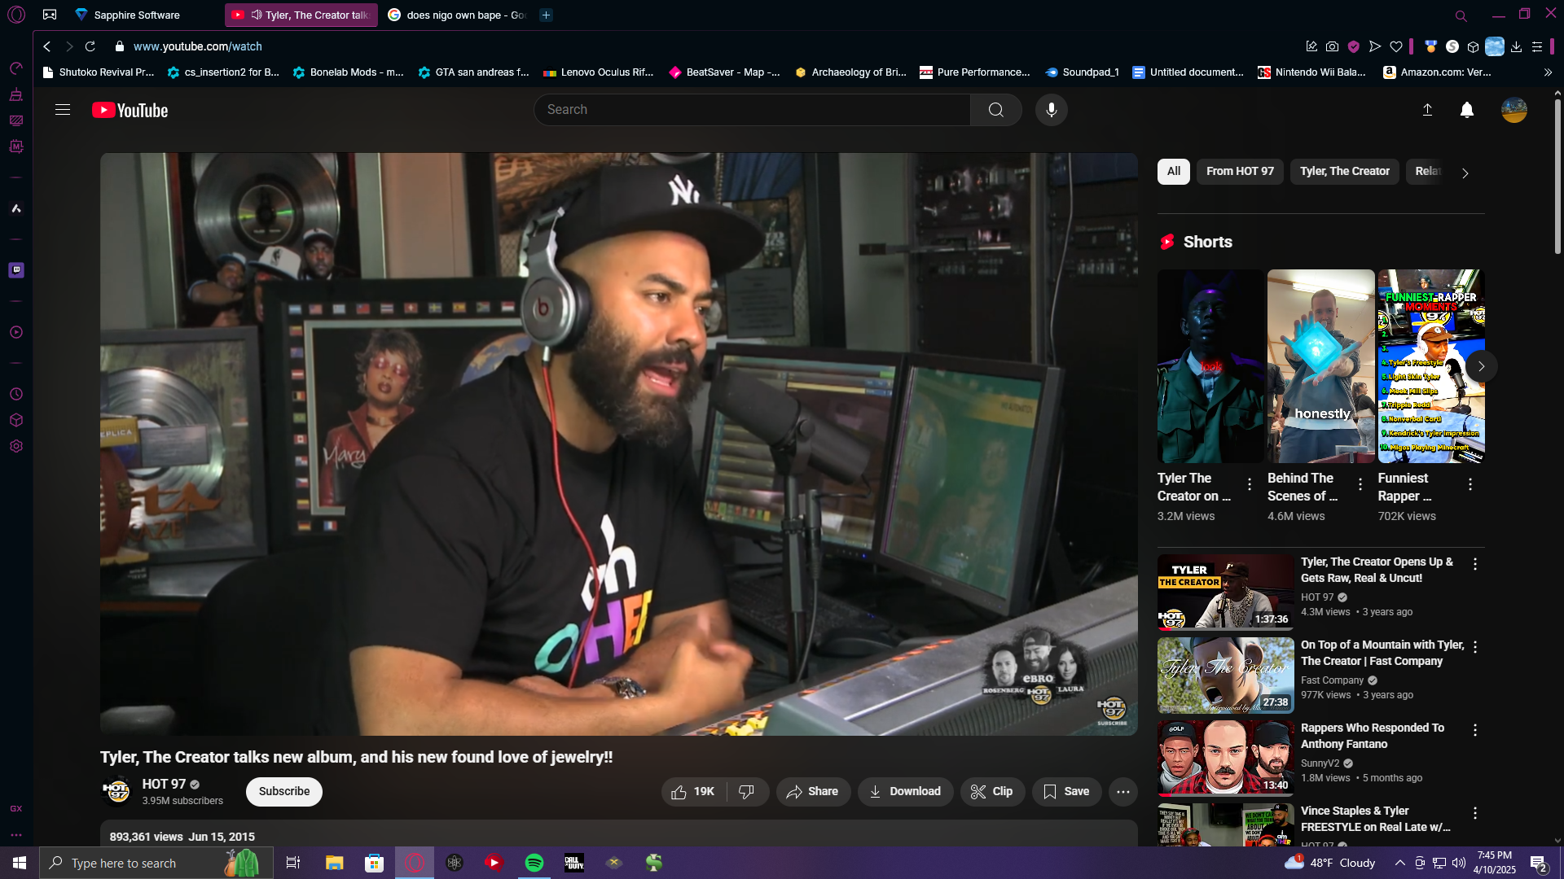Click the YouTube voice search microphone
This screenshot has width=1564, height=879.
click(x=1051, y=110)
